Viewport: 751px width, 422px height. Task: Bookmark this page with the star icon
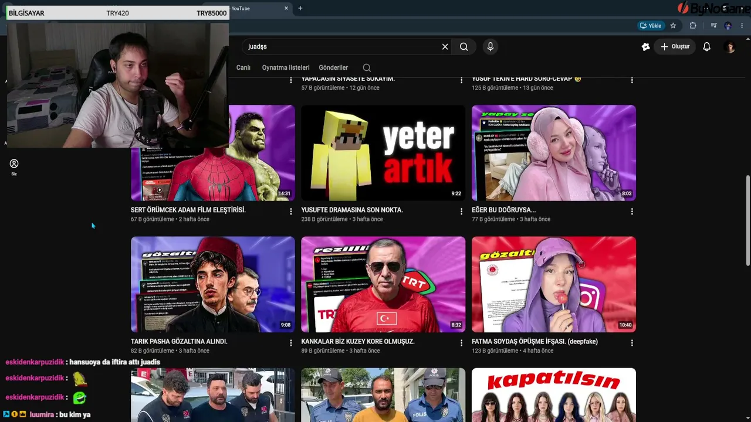(673, 26)
